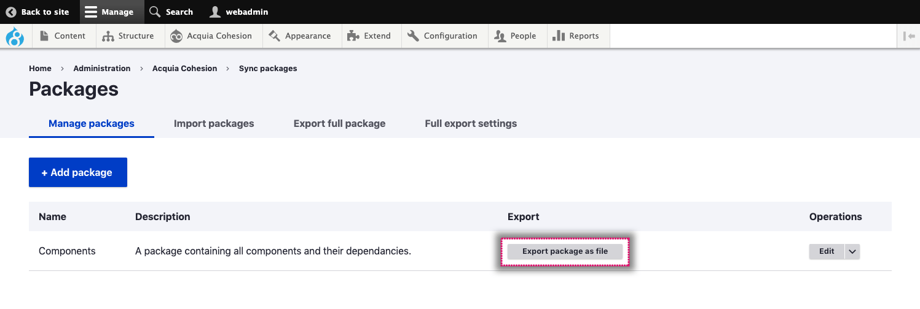Toggle the toolbar orientation arrow icon
The height and width of the screenshot is (309, 920).
coord(909,36)
